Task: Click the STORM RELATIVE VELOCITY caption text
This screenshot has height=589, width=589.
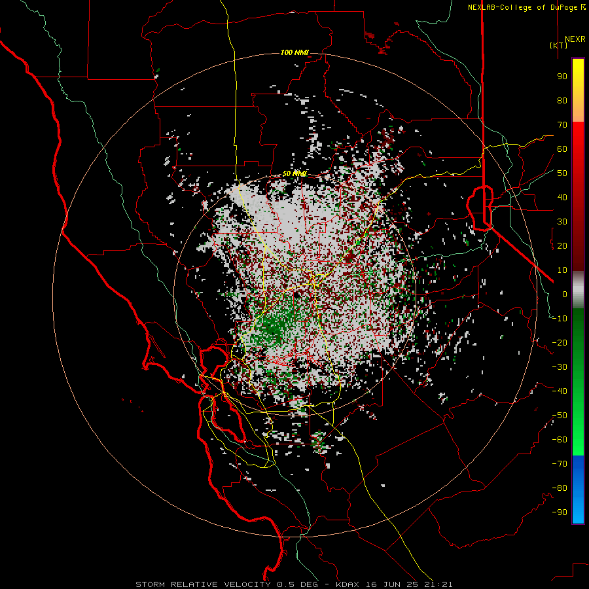Action: pyautogui.click(x=203, y=584)
